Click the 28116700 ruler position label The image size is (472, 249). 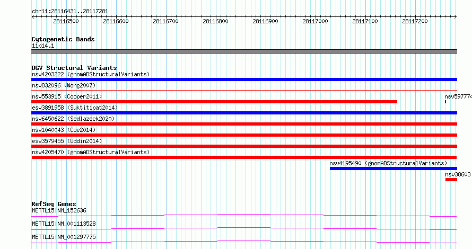pos(165,21)
